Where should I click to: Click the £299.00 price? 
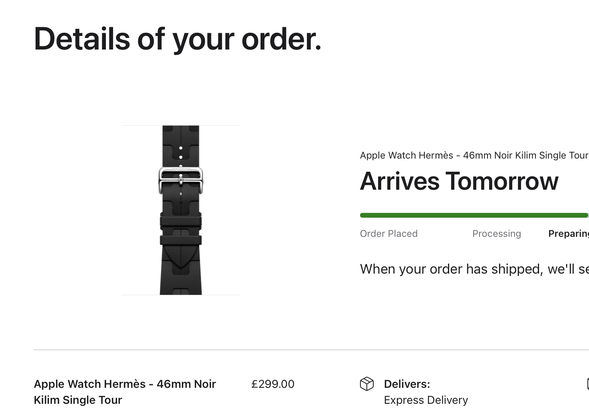pyautogui.click(x=273, y=384)
